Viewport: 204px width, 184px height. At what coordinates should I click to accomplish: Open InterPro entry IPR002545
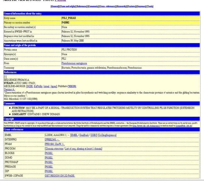[x=52, y=140]
